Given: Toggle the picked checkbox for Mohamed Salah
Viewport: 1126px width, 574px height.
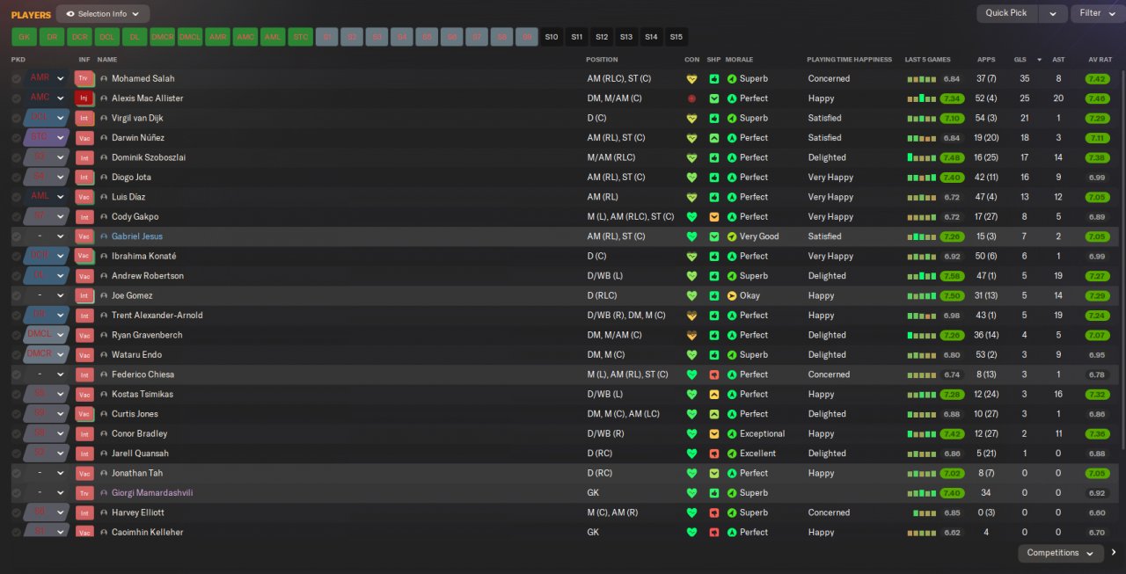Looking at the screenshot, I should point(16,78).
